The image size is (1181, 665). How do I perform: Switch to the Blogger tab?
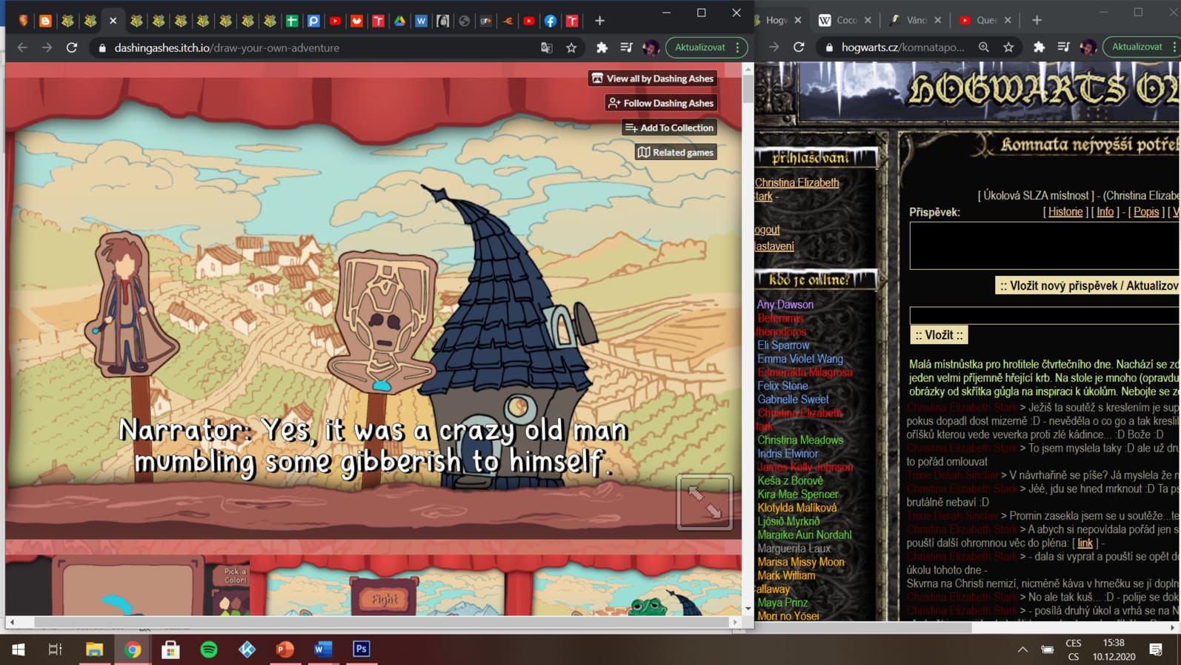(45, 21)
